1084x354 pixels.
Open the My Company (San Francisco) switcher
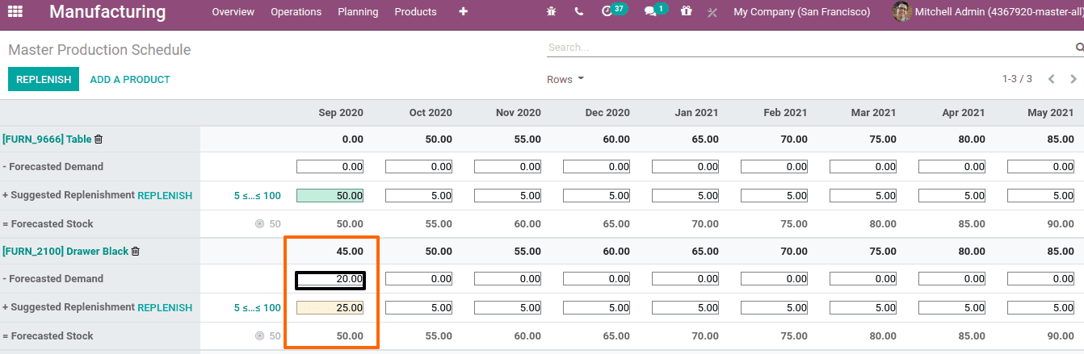click(801, 12)
